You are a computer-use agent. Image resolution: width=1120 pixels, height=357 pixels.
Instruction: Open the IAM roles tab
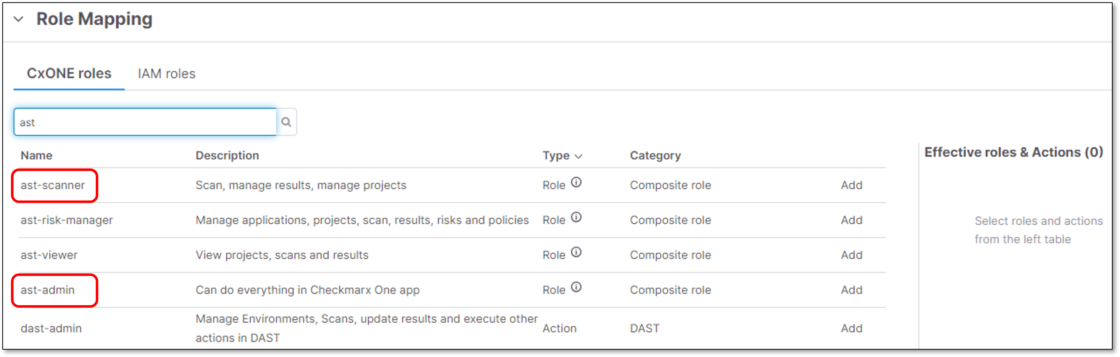167,74
